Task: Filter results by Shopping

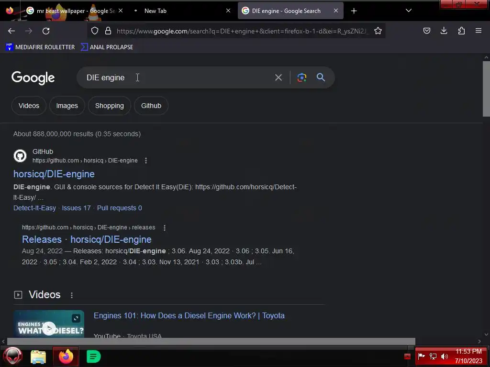Action: click(110, 106)
